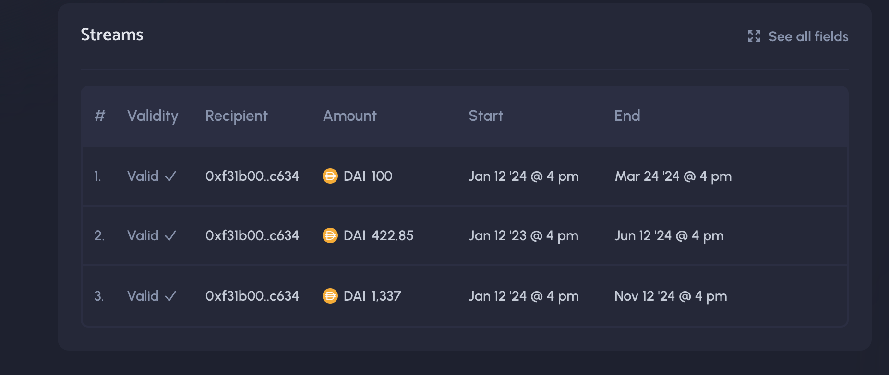Viewport: 889px width, 375px height.
Task: Click the DAI token icon in row 1
Action: pyautogui.click(x=330, y=176)
